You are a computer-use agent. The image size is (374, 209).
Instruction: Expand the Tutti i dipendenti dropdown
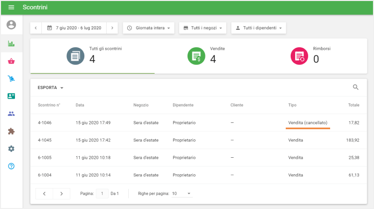click(x=258, y=28)
